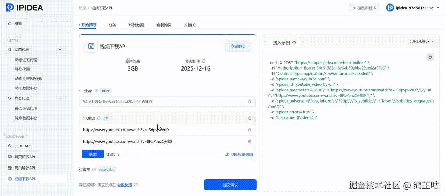Open the 参数反馈 feedback link
Image resolution: width=445 pixels, height=196 pixels.
[x=124, y=185]
